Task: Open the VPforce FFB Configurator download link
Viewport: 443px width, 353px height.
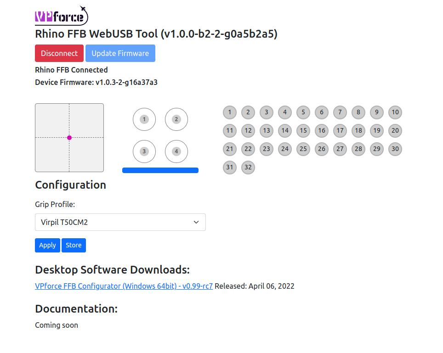Action: (124, 286)
